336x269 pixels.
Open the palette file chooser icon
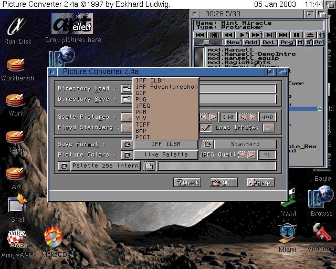[149, 166]
